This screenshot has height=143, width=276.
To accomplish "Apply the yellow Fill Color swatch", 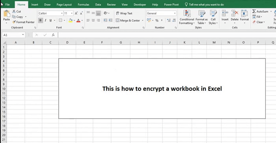I will click(x=71, y=21).
